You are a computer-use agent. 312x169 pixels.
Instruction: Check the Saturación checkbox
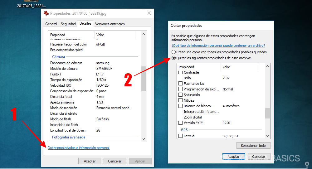(180, 95)
